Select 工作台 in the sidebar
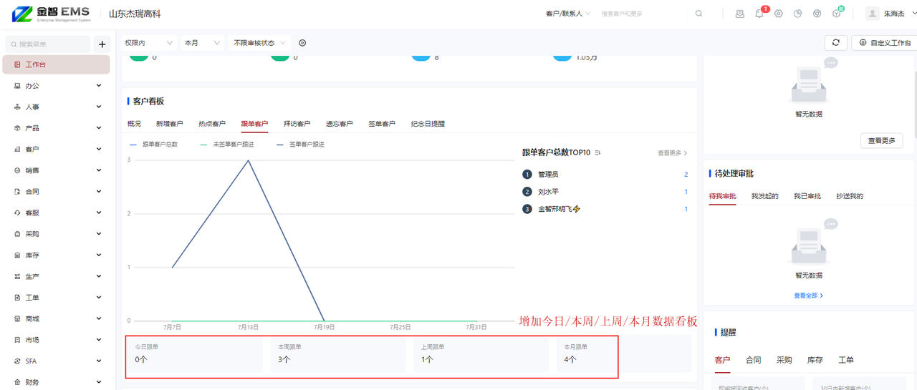 tap(56, 64)
